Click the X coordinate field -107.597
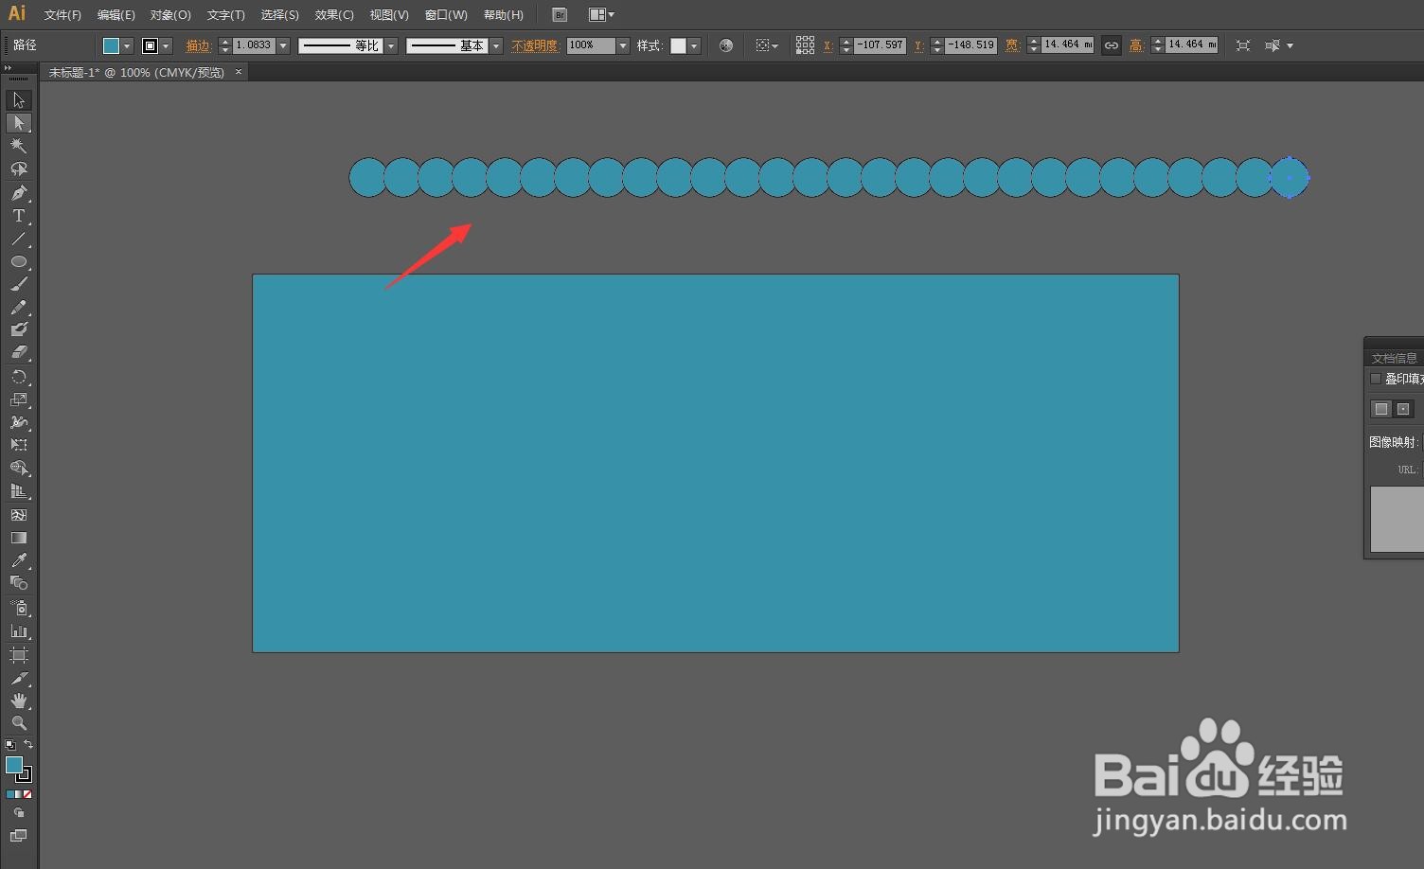 [881, 45]
